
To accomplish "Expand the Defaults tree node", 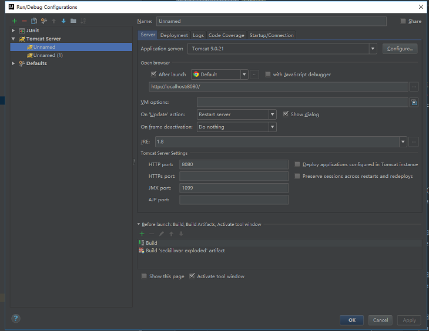I will pos(13,63).
